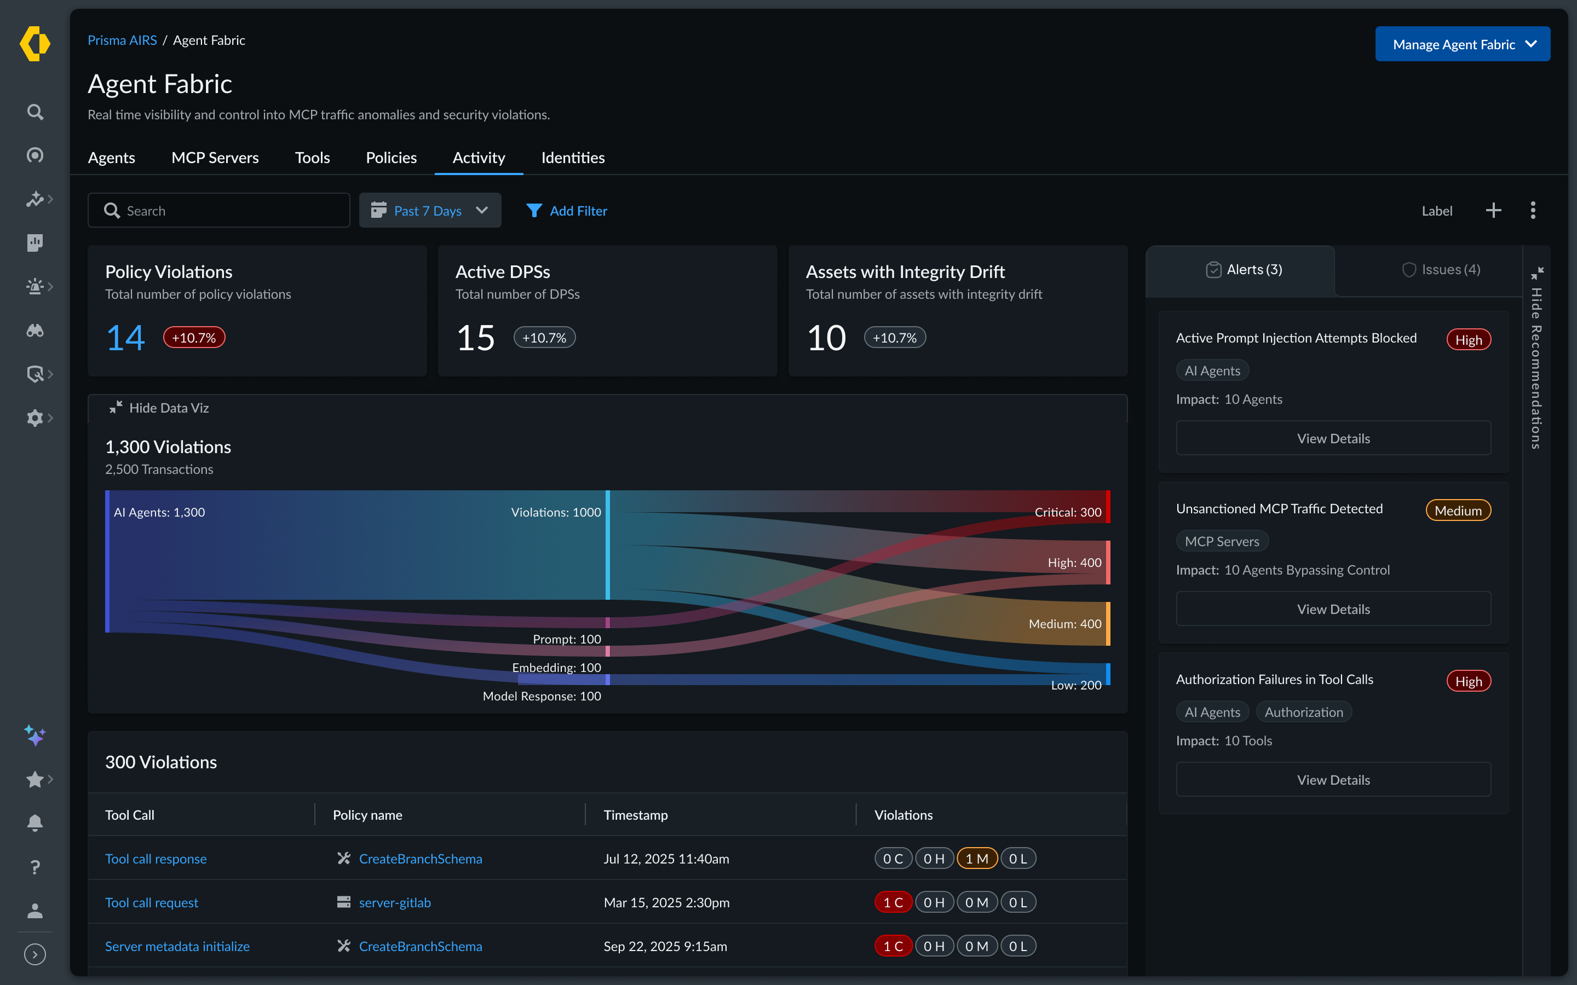
Task: Click the Prisma logo in the sidebar
Action: pos(34,44)
